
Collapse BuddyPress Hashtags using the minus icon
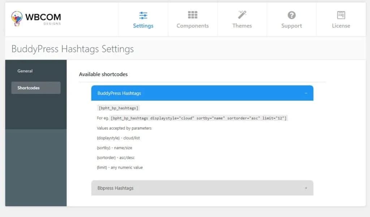pos(306,93)
